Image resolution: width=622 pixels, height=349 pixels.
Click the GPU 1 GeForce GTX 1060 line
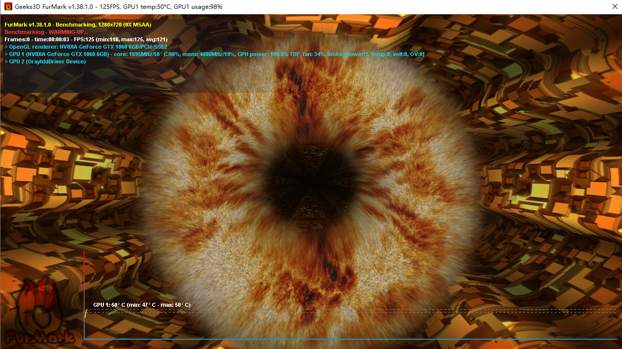214,54
